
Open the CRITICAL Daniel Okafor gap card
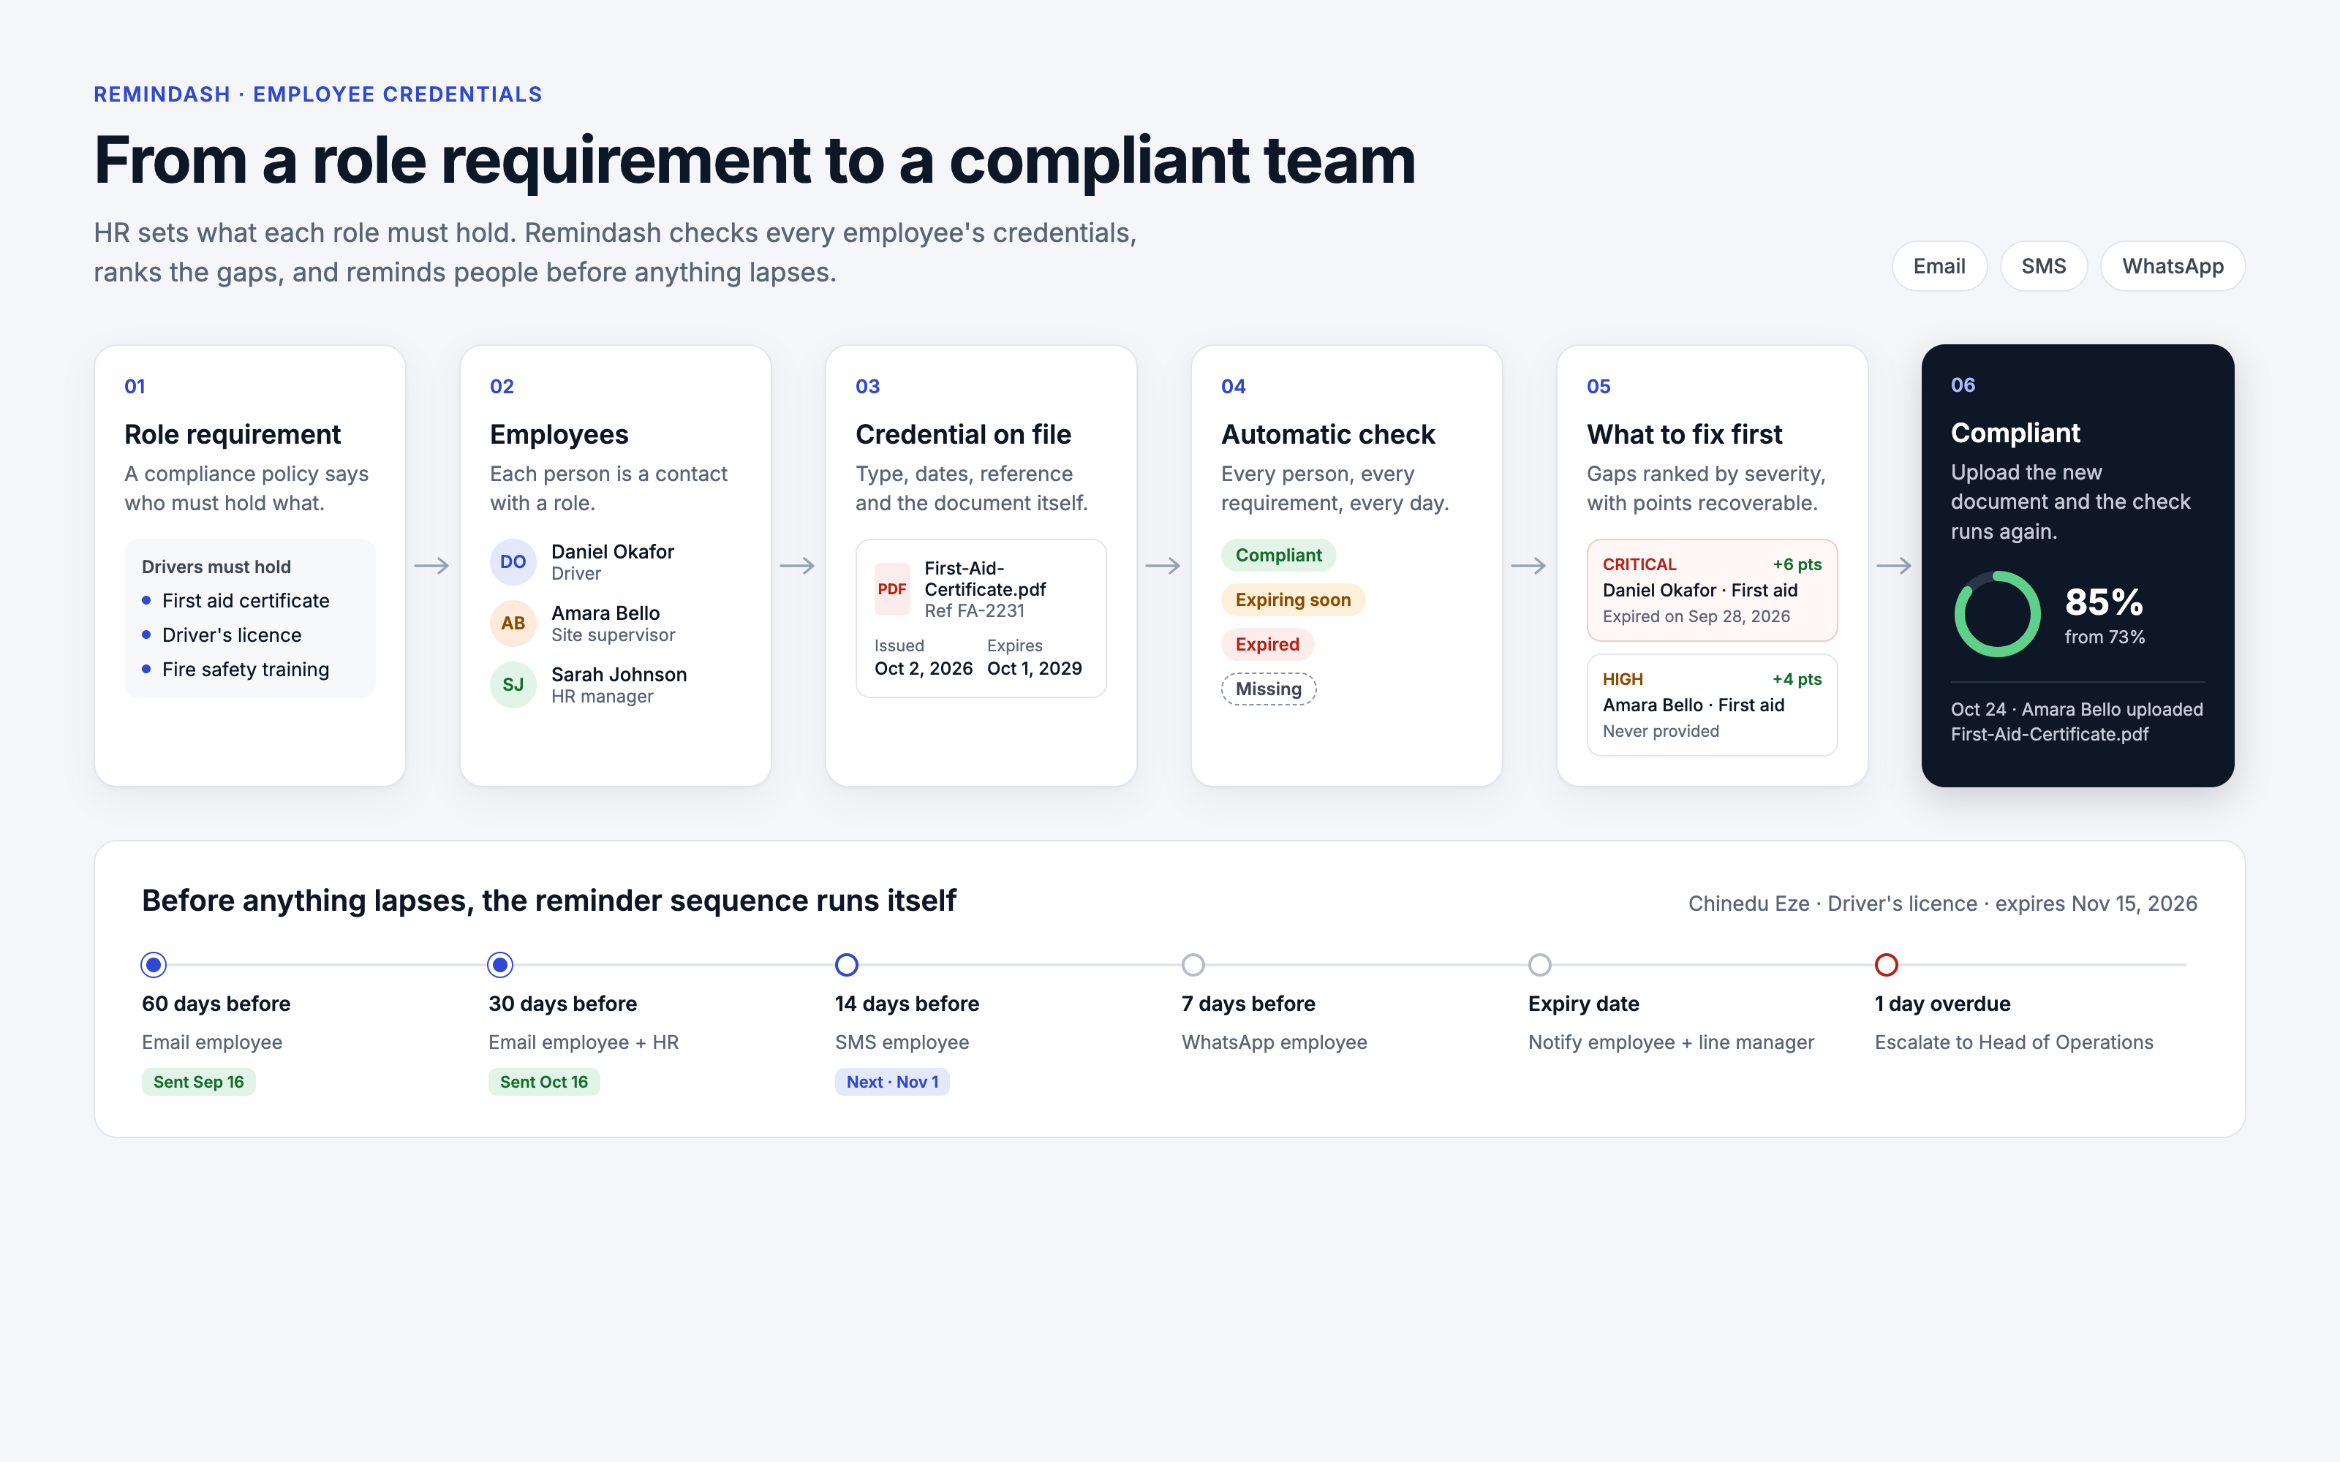(1711, 590)
